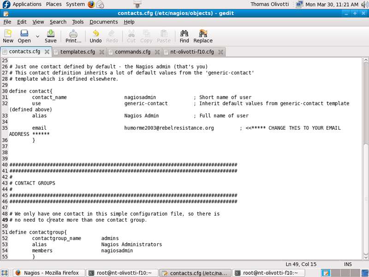Click the Thomas Olivotti user name
This screenshot has height=277, width=369.
[269, 4]
